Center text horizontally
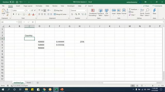This screenshot has height=92, width=165. (x=42, y=14)
